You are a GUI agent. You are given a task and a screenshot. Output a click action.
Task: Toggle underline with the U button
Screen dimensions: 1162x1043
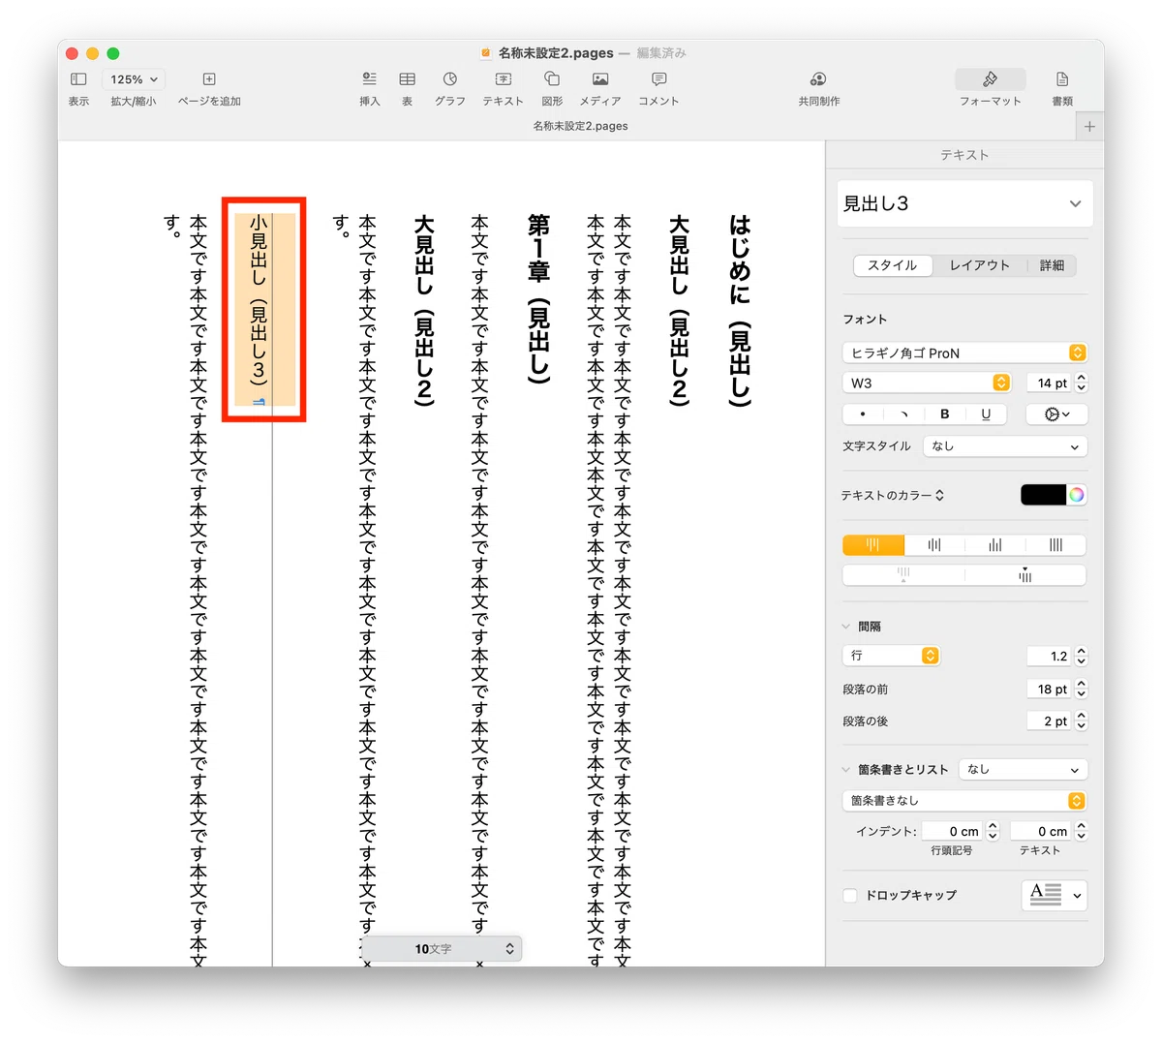point(986,414)
